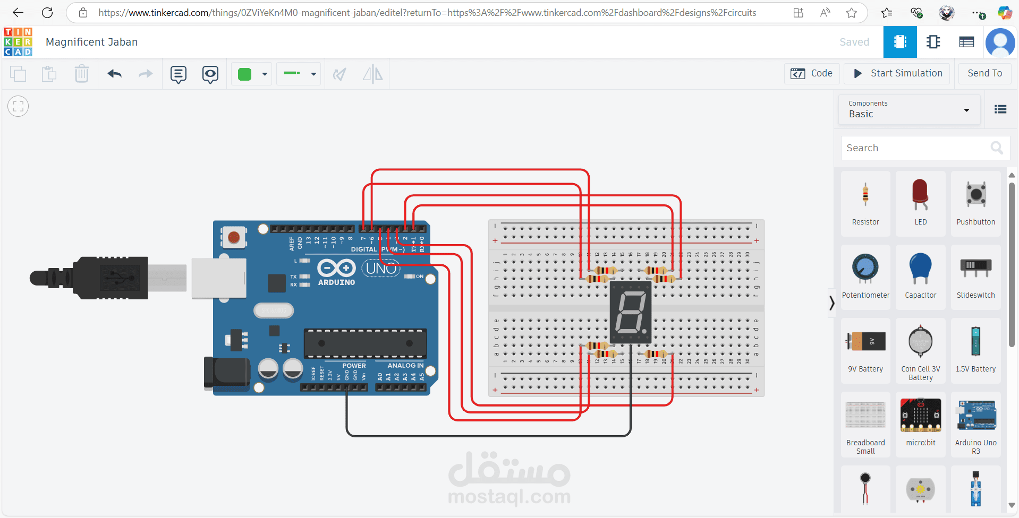Select the Slideswitch component
Image resolution: width=1019 pixels, height=518 pixels.
coord(976,277)
